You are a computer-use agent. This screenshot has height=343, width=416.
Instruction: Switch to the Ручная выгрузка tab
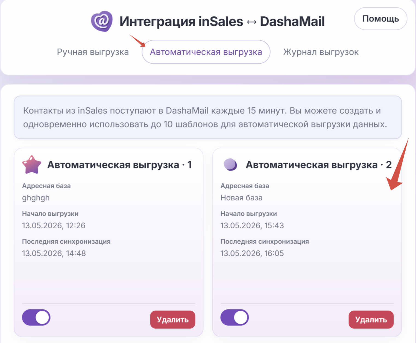point(93,52)
